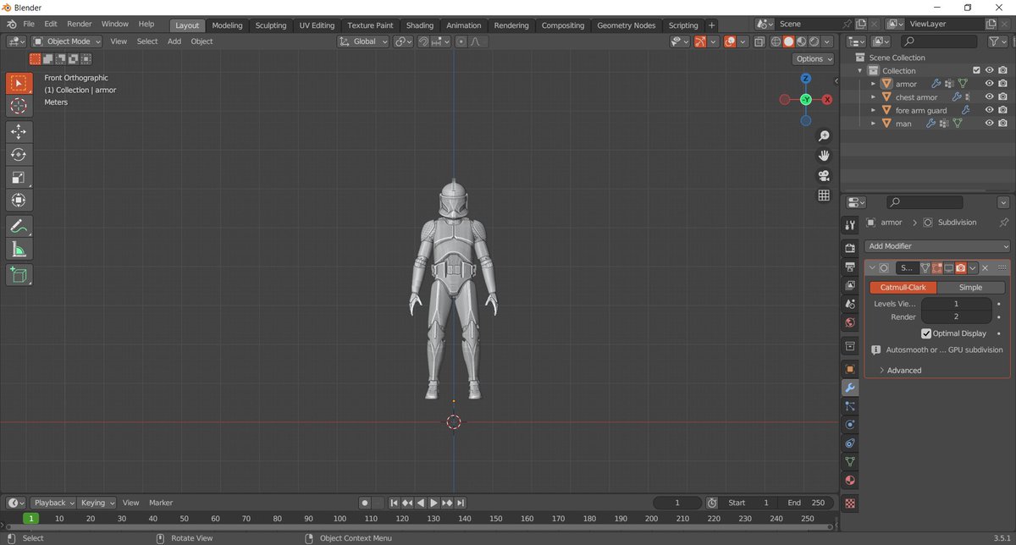Open the View Layer properties tab
Screen dimensions: 1016x545
(850, 285)
